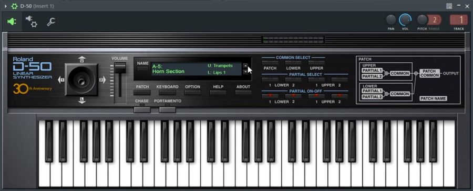Toggle Partial On-Off Lower 1
This screenshot has width=473, height=191.
pyautogui.click(x=270, y=96)
